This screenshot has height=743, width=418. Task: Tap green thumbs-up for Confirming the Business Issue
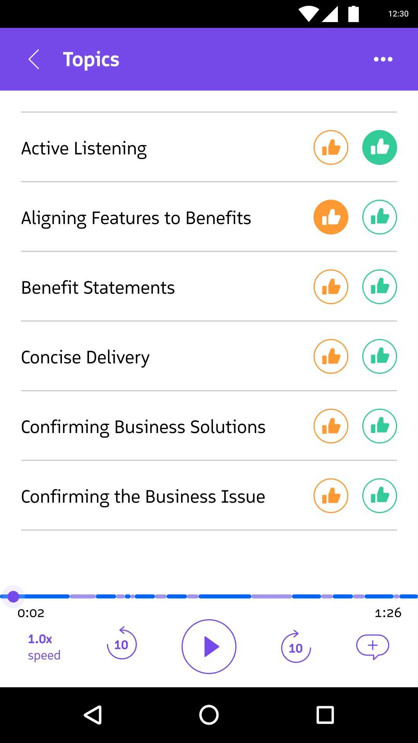coord(379,496)
